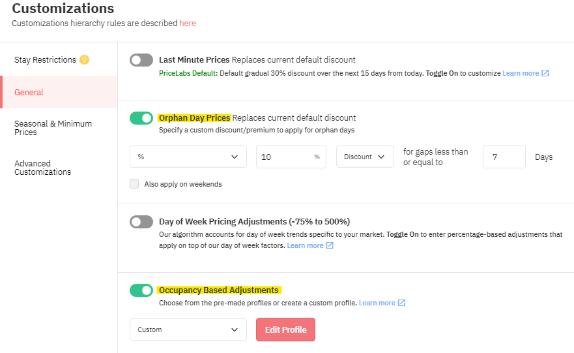574x353 pixels.
Task: Click the orphan discount value field showing 10
Action: 291,157
